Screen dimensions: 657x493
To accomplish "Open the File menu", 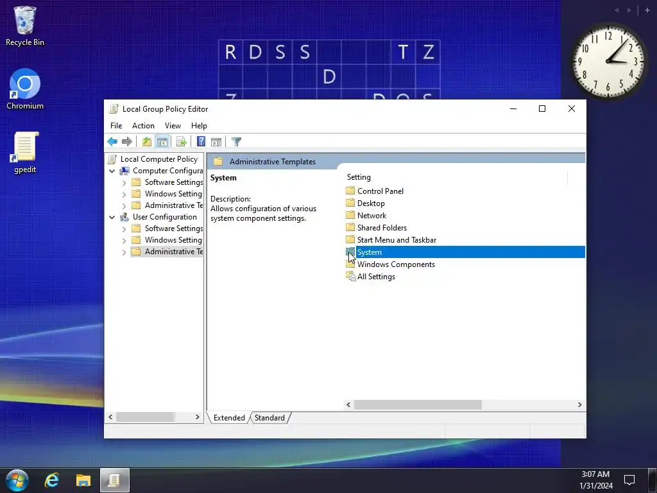I will (116, 126).
